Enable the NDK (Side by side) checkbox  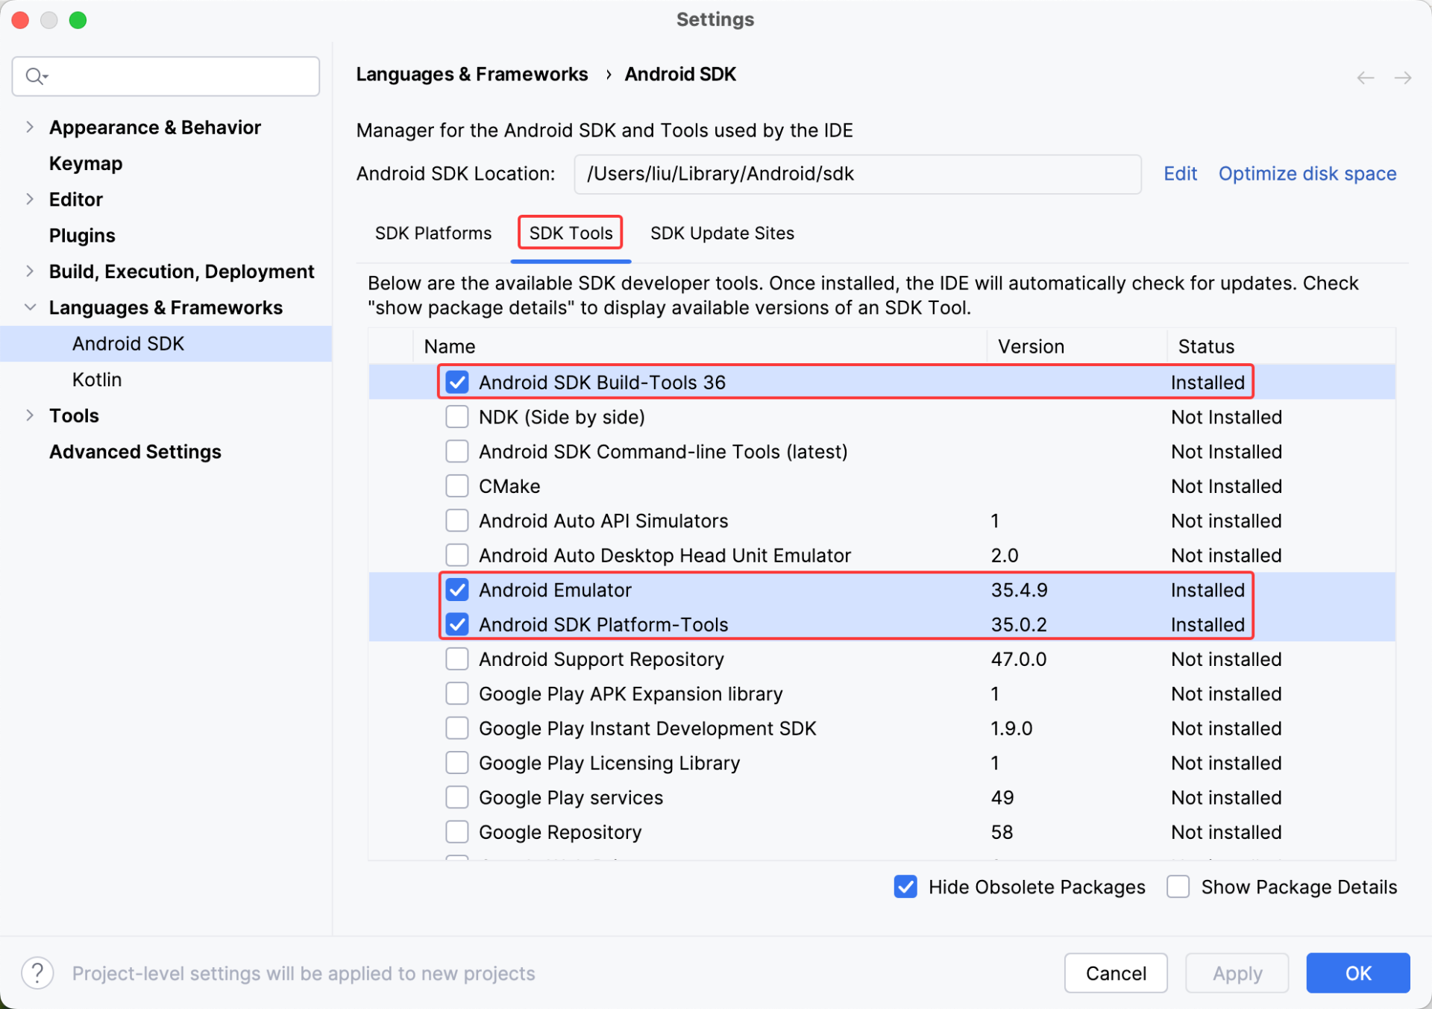[x=456, y=416]
